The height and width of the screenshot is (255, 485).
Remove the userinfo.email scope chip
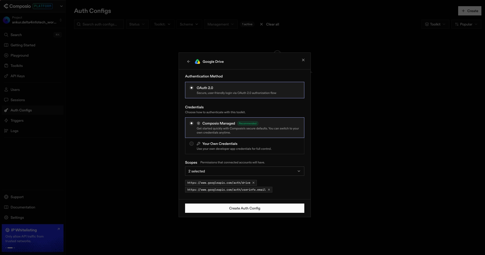(269, 190)
